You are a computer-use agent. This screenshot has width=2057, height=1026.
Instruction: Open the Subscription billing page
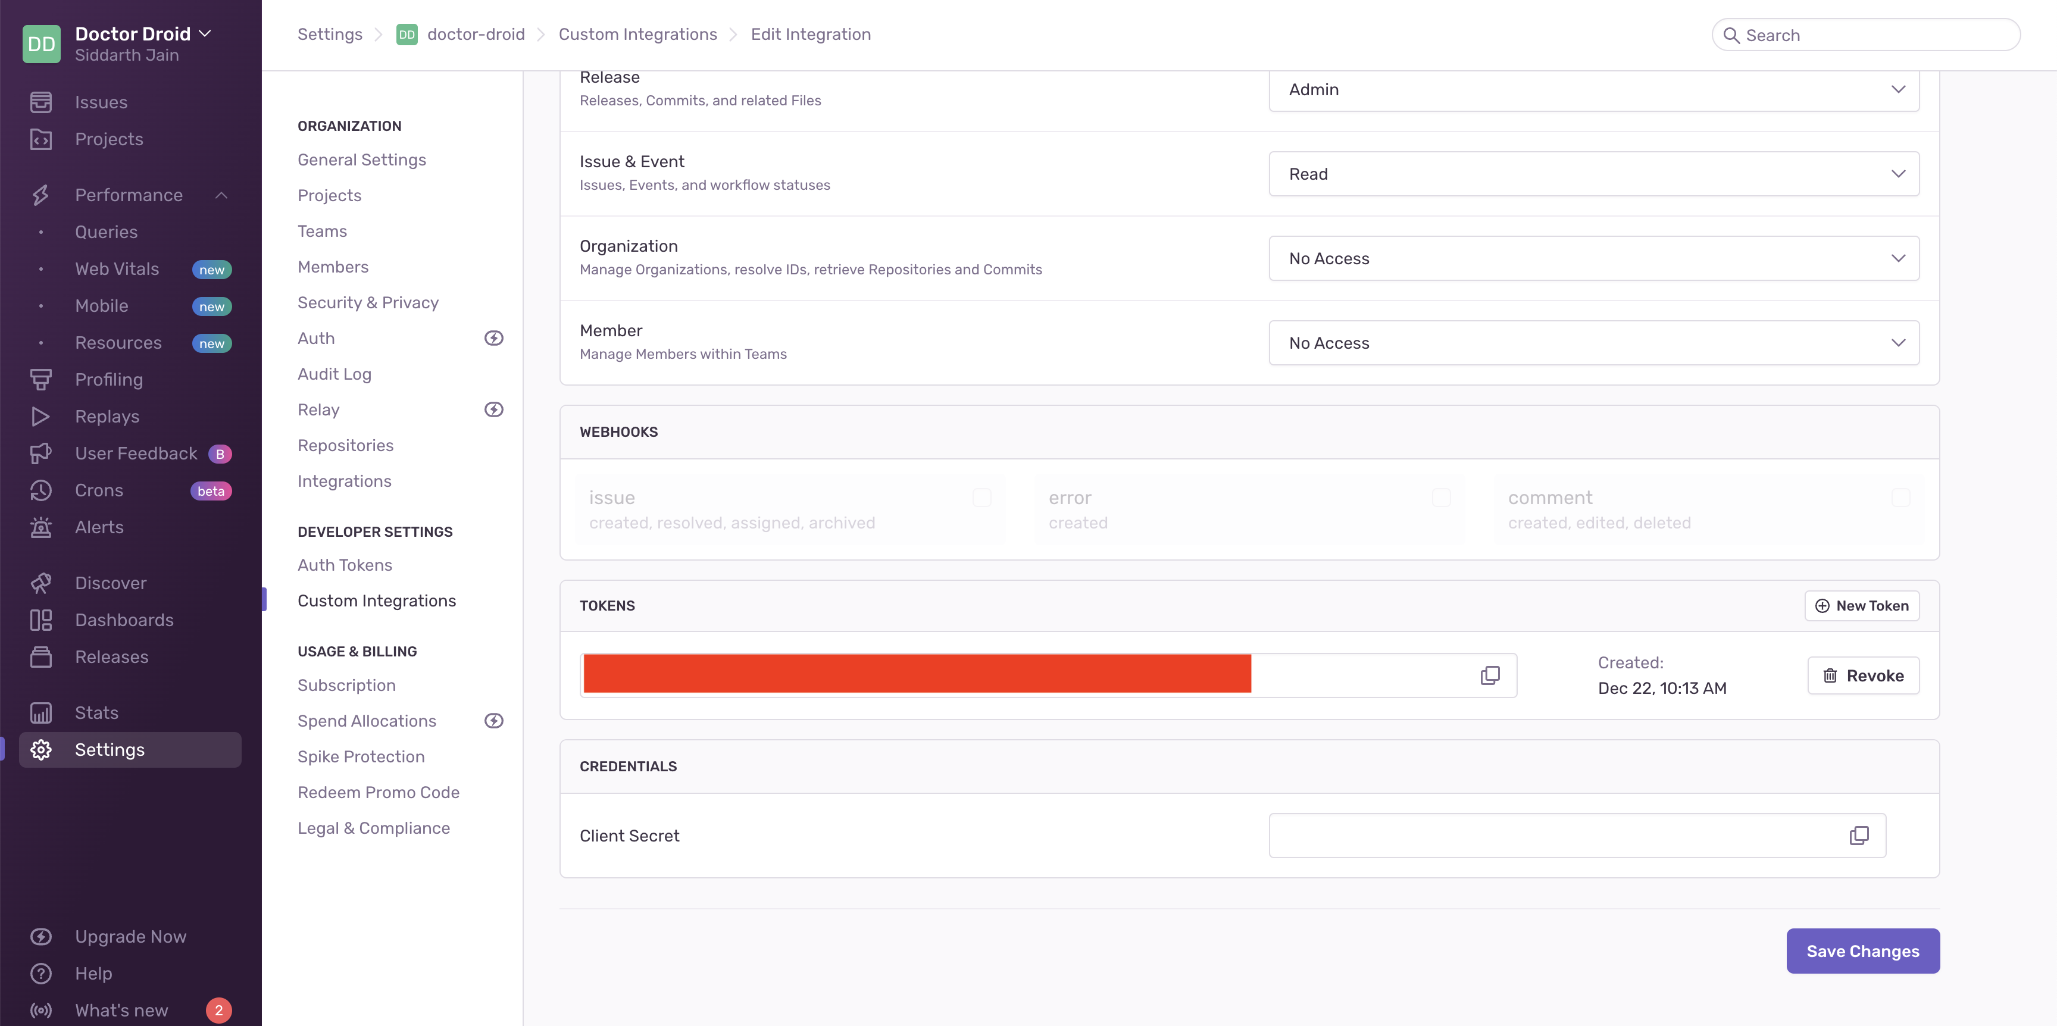[346, 685]
